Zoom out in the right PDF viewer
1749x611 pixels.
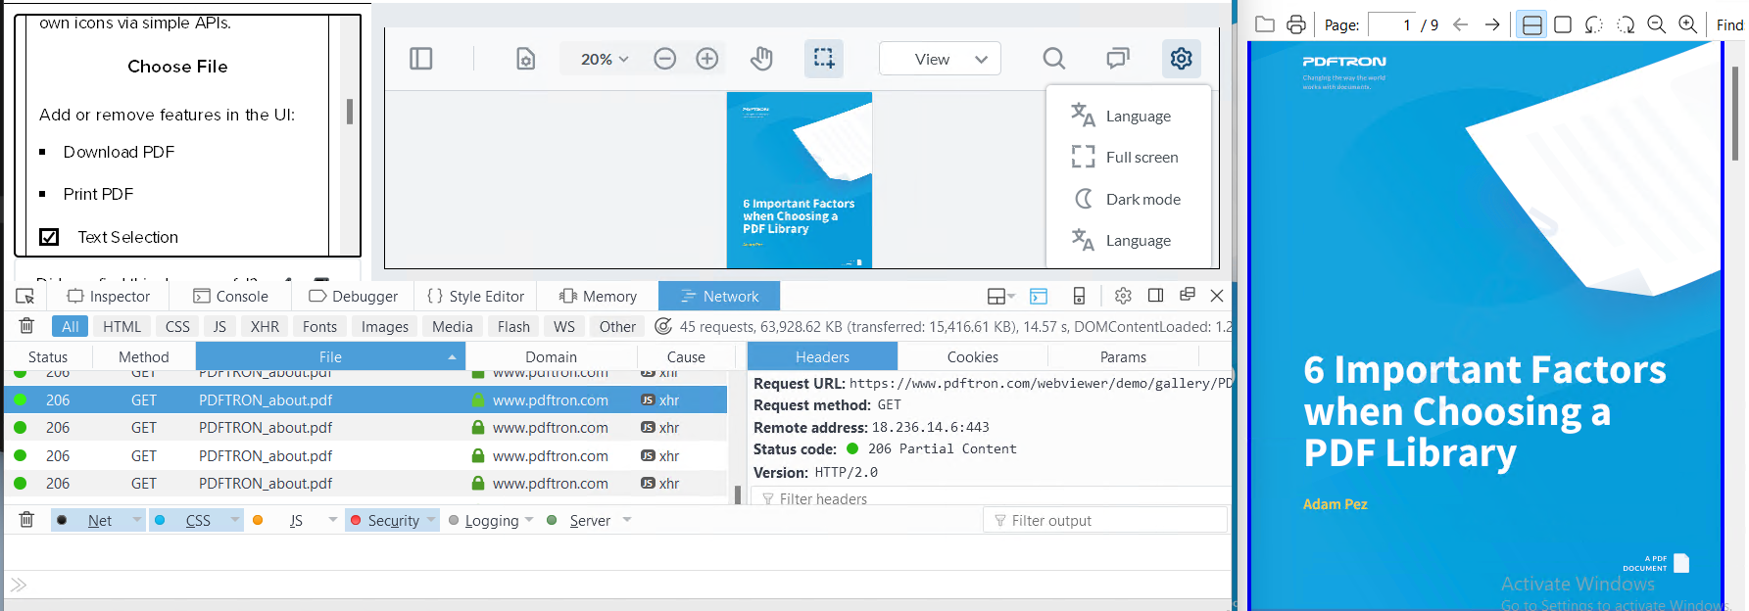(x=1657, y=24)
